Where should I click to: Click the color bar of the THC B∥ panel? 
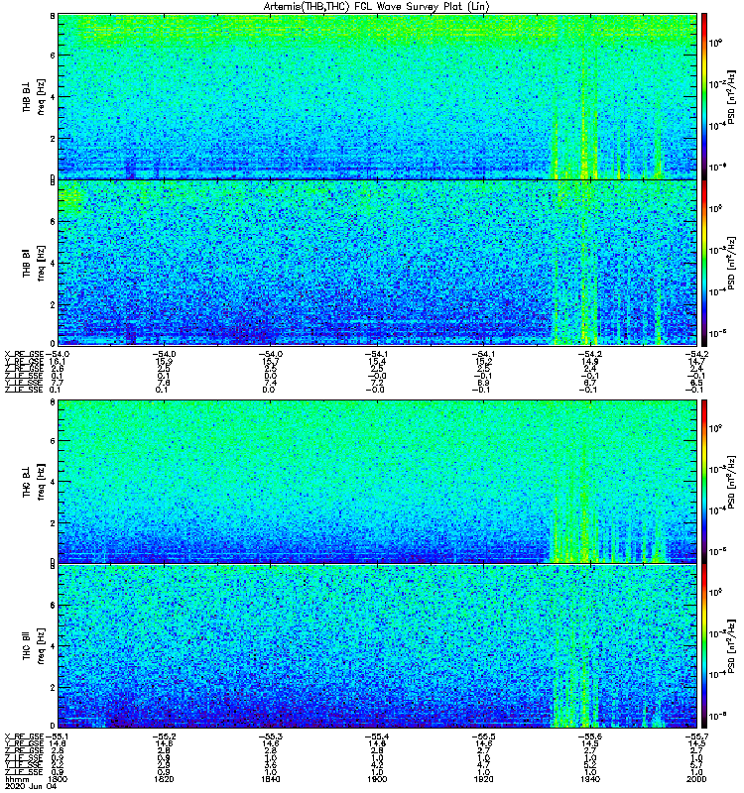point(704,646)
